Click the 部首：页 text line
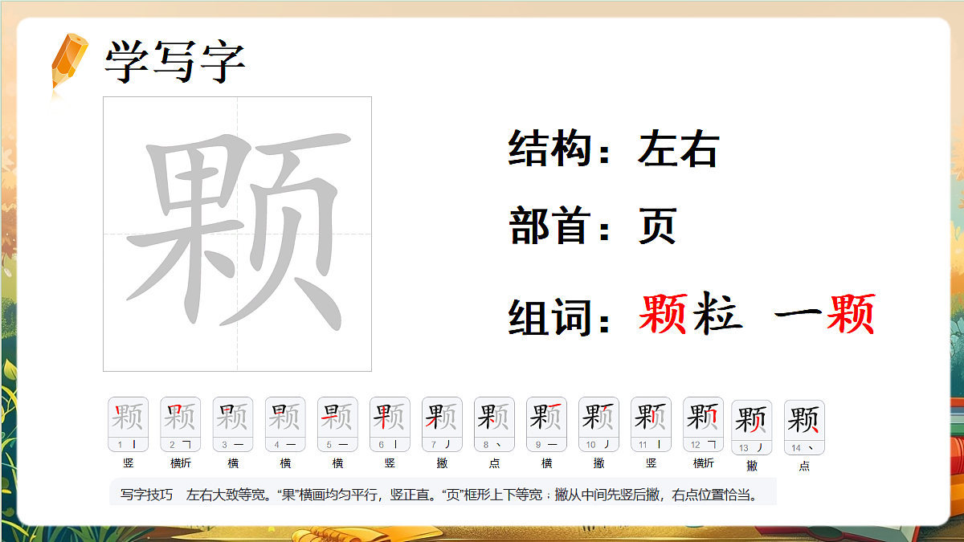The width and height of the screenshot is (964, 542). [593, 226]
